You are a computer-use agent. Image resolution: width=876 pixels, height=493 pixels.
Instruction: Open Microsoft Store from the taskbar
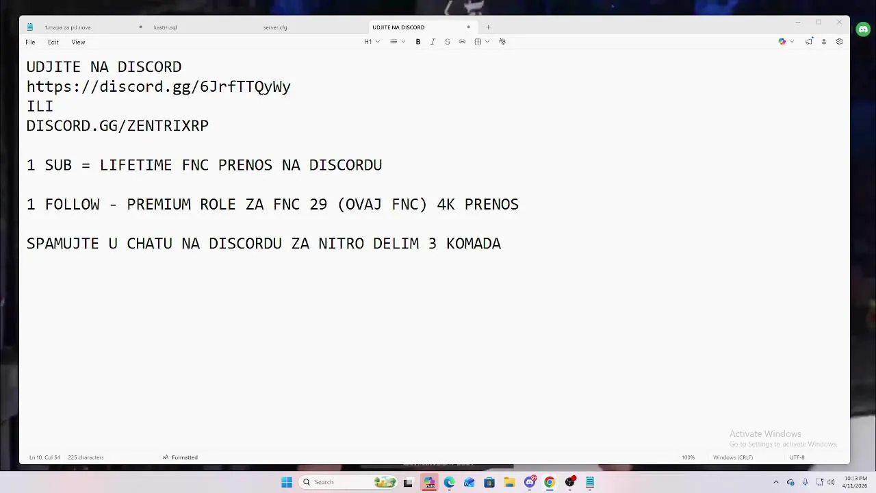pyautogui.click(x=489, y=482)
